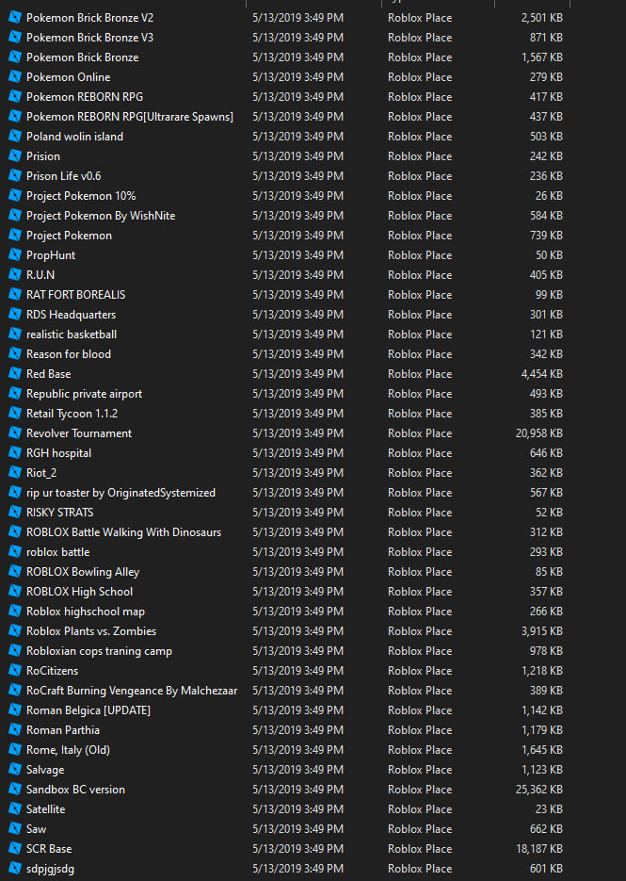Click the Roblox Place type for Project Pokemon
This screenshot has height=881, width=626.
420,236
